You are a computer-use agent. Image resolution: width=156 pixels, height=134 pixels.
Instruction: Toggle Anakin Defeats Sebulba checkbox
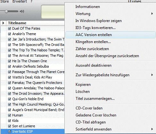point(10,66)
